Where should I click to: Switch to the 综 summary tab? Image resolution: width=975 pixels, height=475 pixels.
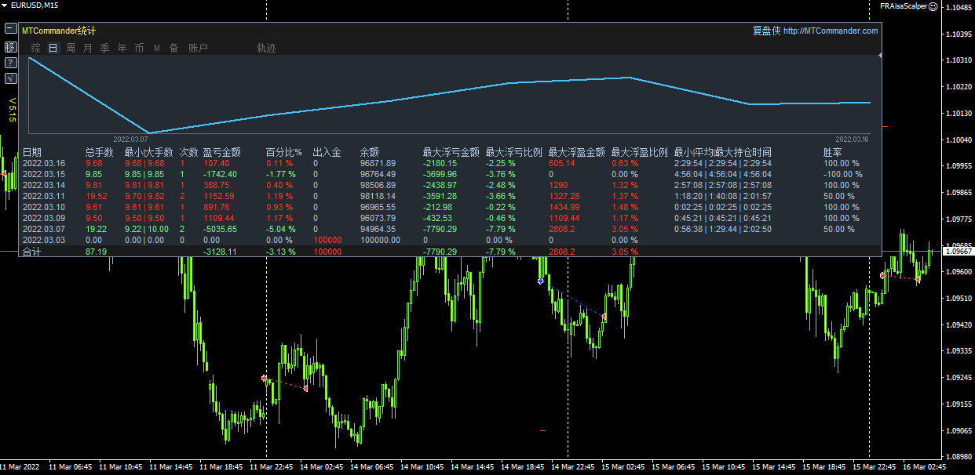35,49
